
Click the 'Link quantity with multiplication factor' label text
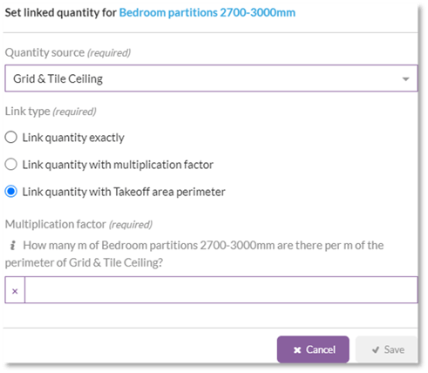click(118, 165)
